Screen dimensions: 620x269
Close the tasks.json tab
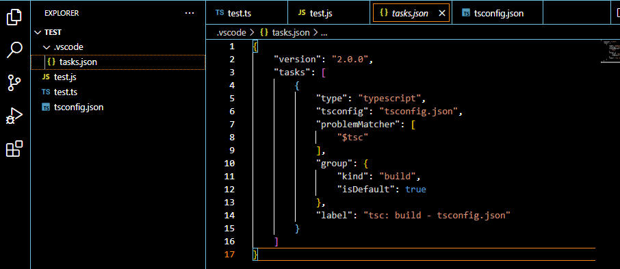pos(443,14)
